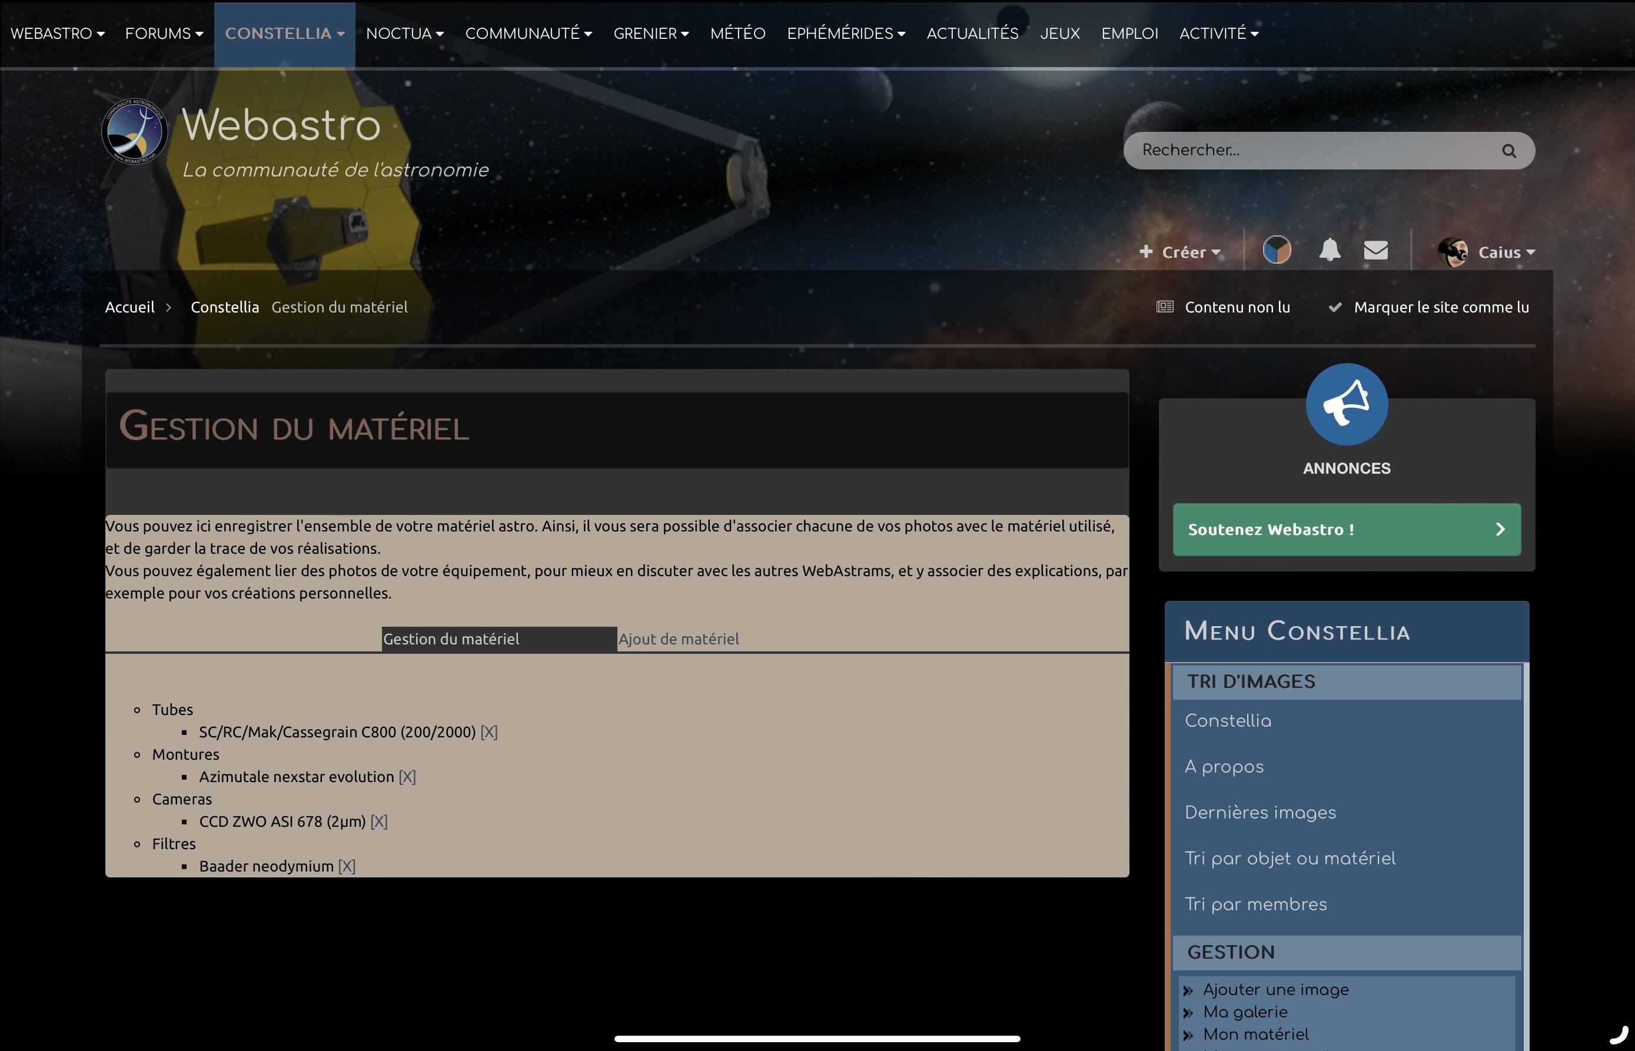
Task: Open the Forums dropdown menu
Action: [164, 34]
